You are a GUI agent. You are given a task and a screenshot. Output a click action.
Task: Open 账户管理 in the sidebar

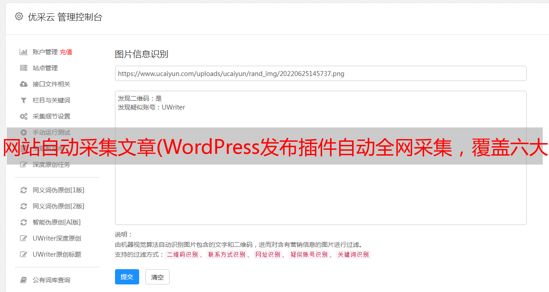coord(45,52)
